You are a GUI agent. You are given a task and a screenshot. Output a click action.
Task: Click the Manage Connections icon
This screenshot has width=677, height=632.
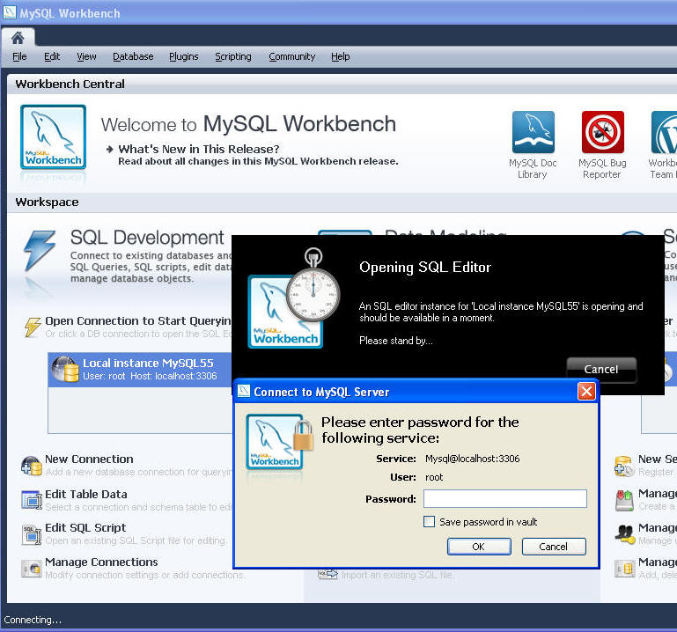32,568
